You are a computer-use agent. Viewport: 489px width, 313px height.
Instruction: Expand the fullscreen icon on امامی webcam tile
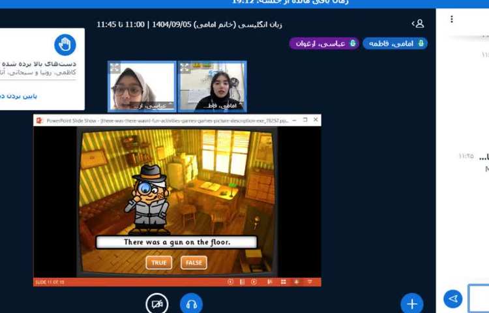[x=185, y=68]
